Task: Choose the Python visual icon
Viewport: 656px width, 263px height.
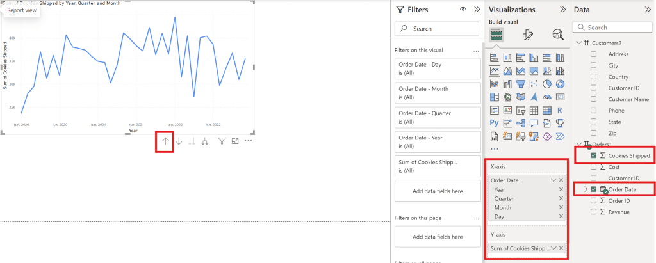Action: pyautogui.click(x=494, y=123)
